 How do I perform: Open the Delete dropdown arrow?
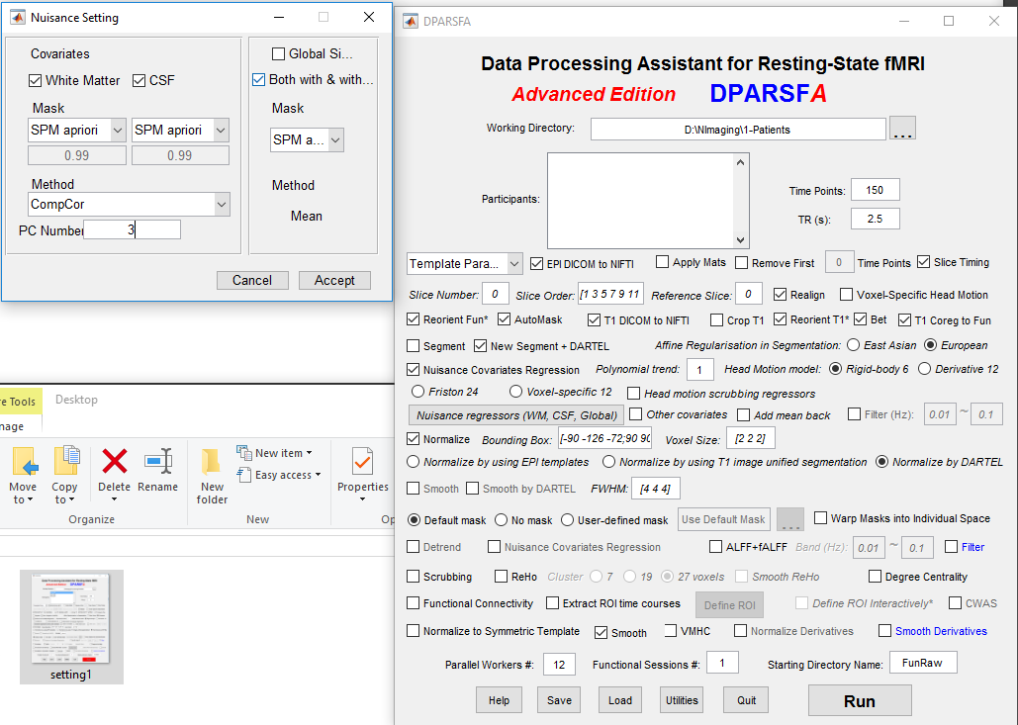[x=115, y=499]
